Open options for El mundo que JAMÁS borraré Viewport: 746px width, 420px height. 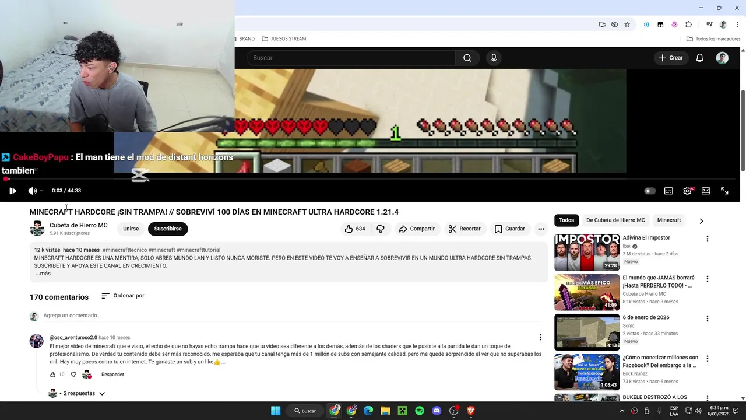point(708,279)
